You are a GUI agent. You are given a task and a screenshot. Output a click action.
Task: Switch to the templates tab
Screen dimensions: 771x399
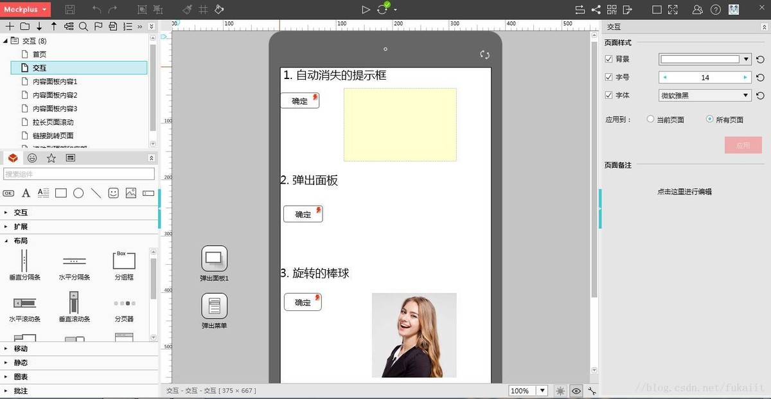(71, 158)
